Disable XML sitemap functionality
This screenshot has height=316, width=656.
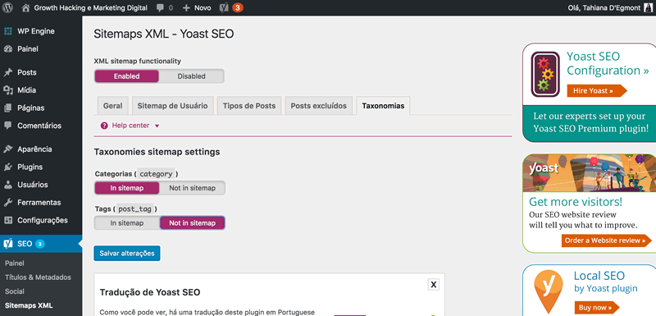(191, 76)
